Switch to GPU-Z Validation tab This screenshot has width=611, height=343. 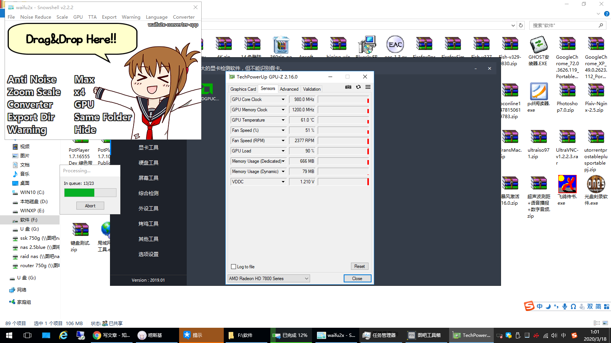click(312, 89)
